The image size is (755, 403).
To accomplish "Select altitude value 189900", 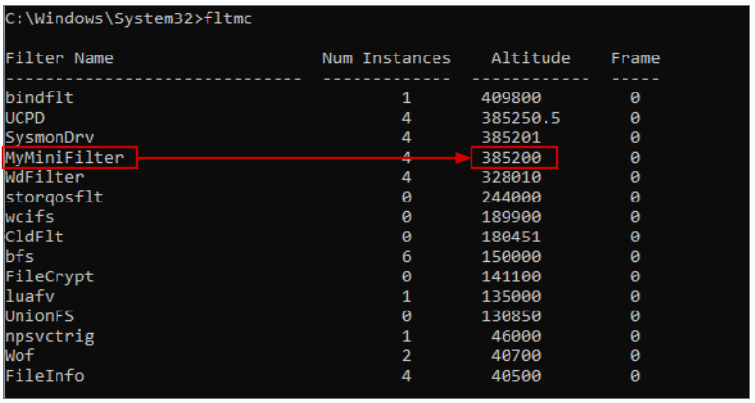I will 511,217.
